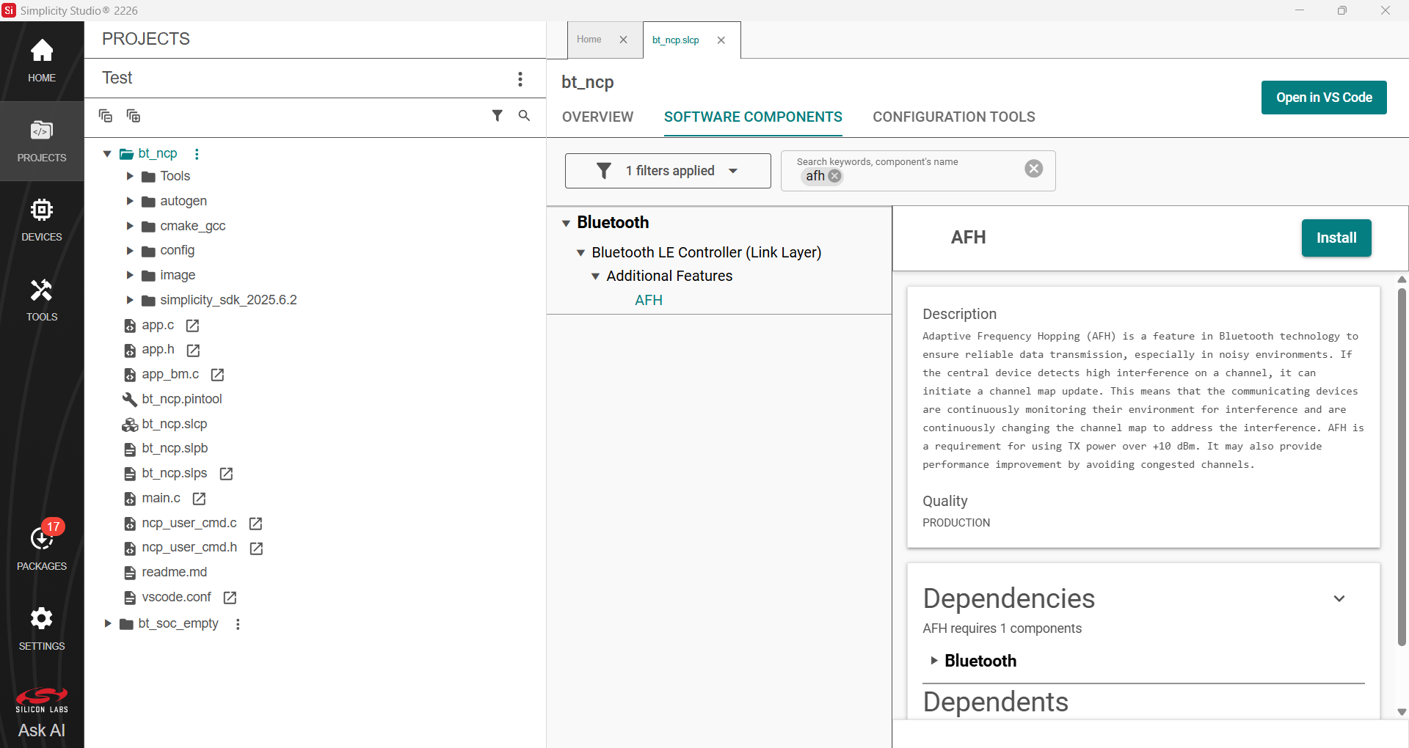
Task: Collapse the Bluetooth component category
Action: point(566,223)
